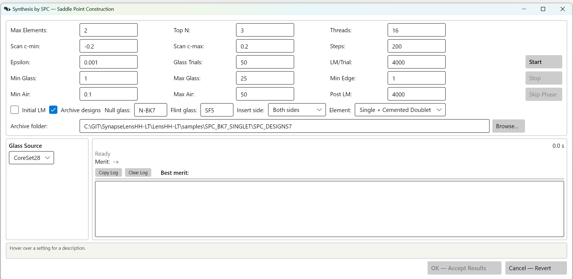Click inside the empty log text area
The height and width of the screenshot is (279, 573).
329,209
